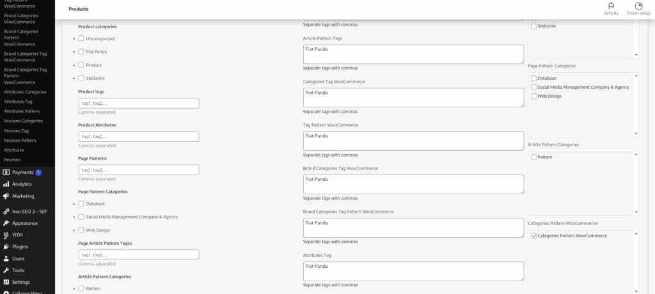Viewport: 655px width, 294px height.
Task: Click into Brand Categories Tag Pattern WooCommerce textarea
Action: pyautogui.click(x=413, y=228)
